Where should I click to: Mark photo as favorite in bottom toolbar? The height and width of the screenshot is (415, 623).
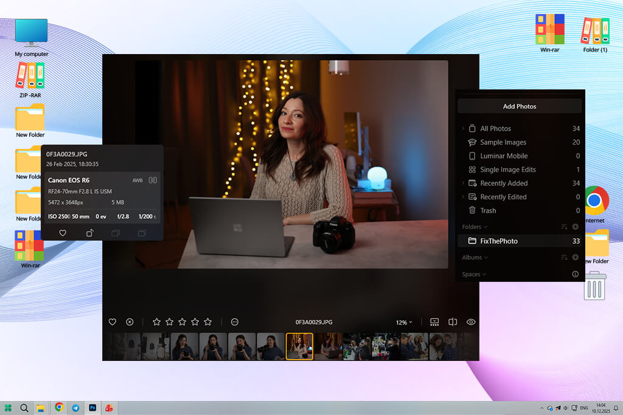pyautogui.click(x=113, y=322)
